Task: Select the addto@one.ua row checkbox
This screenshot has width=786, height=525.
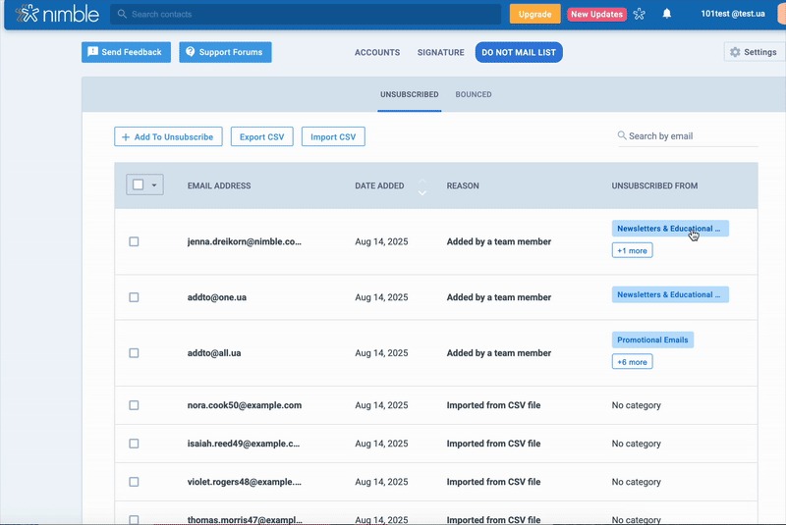Action: click(x=135, y=297)
